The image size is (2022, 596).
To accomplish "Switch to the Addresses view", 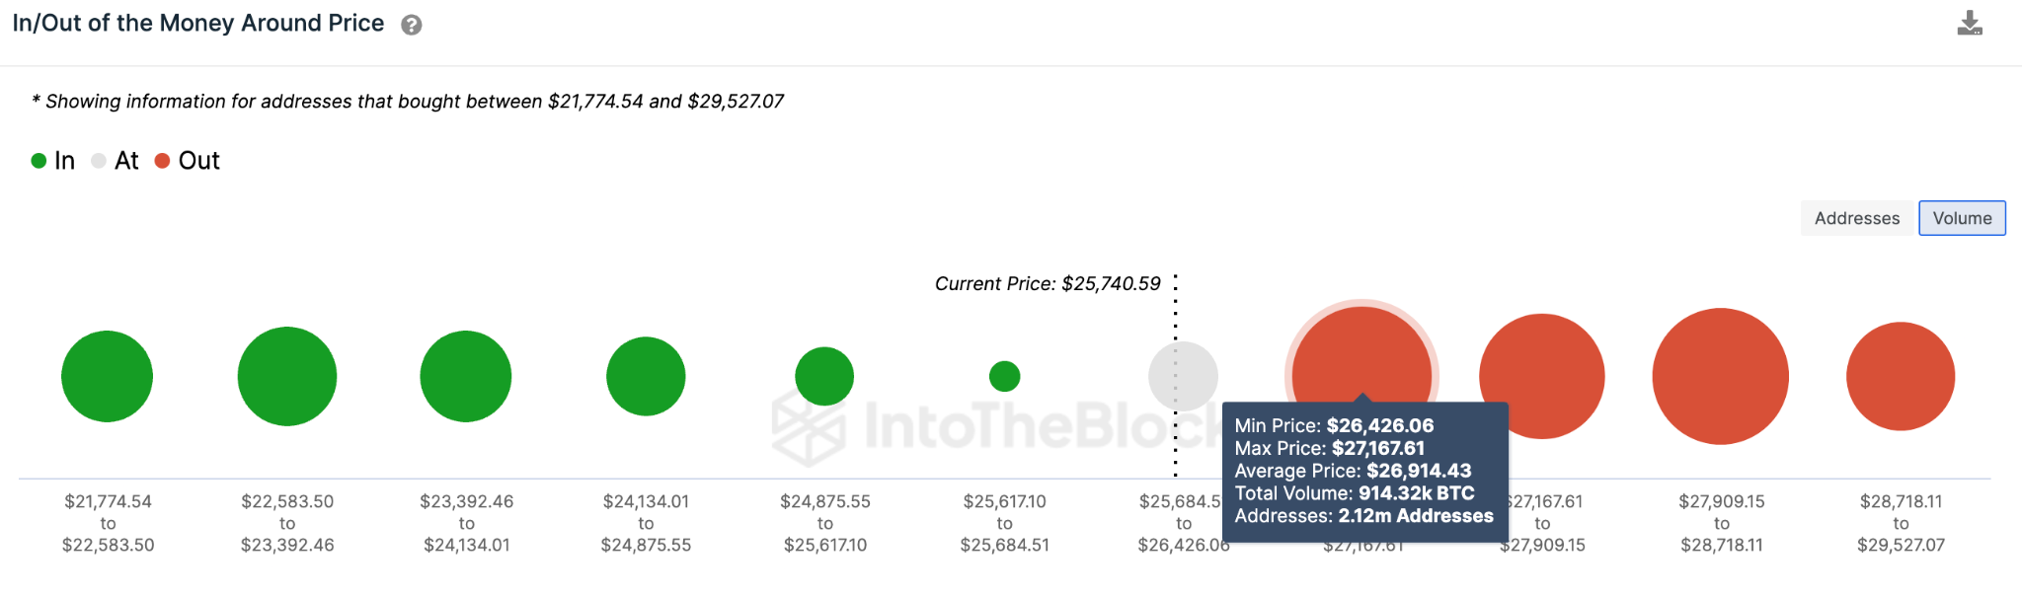I will tap(1856, 218).
